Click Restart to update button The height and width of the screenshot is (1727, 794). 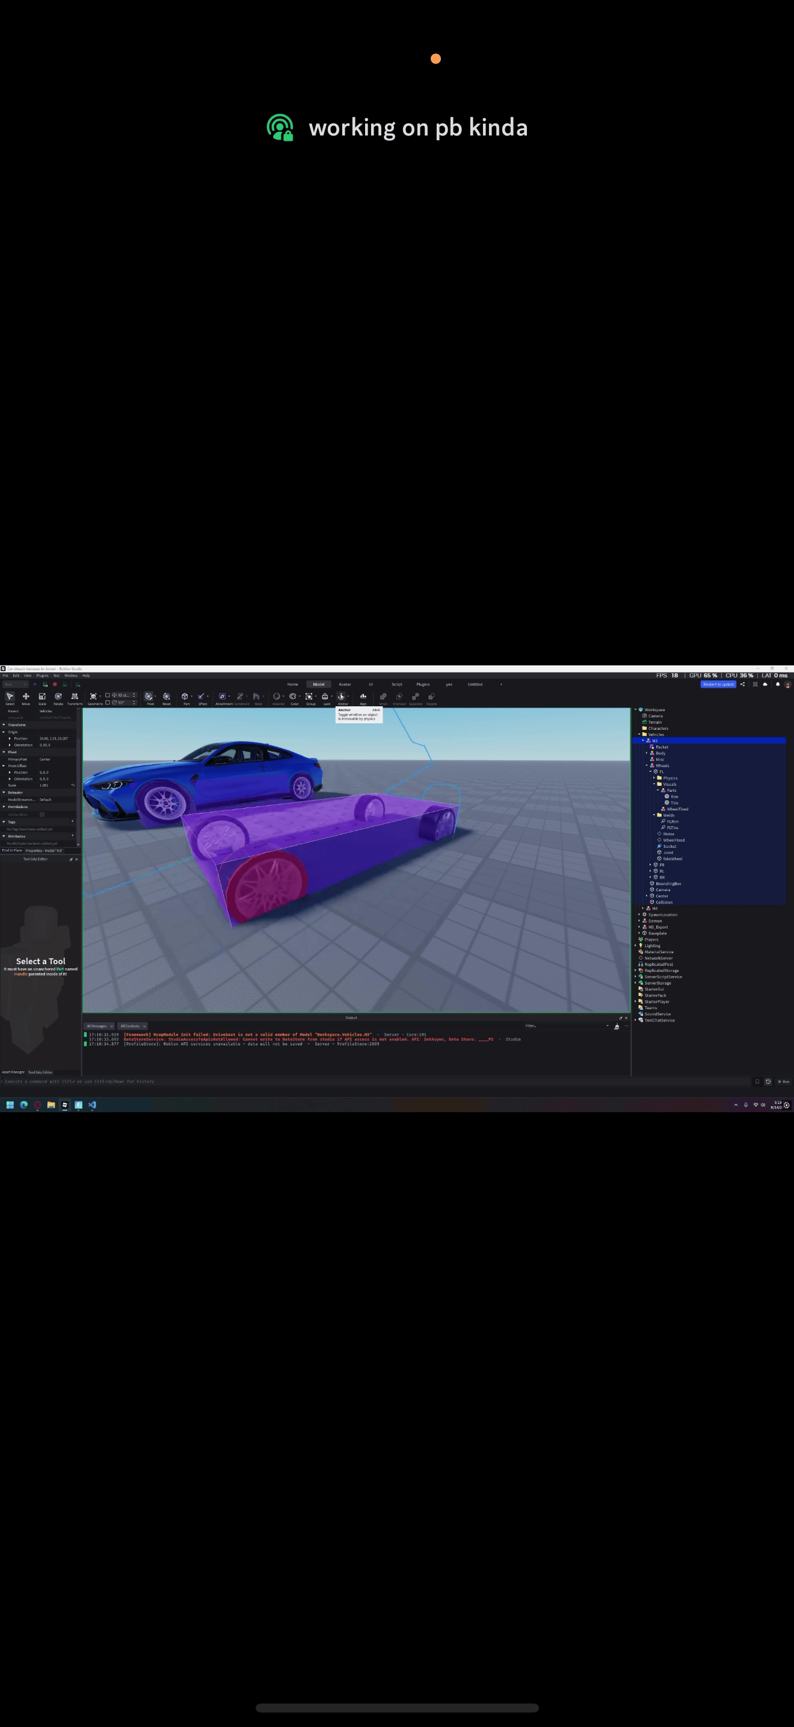pyautogui.click(x=718, y=685)
